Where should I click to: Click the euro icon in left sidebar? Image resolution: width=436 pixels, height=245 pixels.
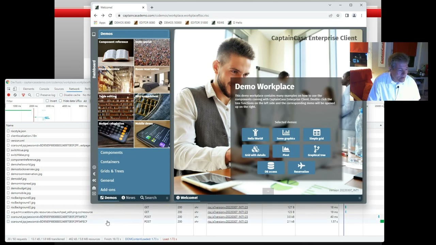click(94, 174)
